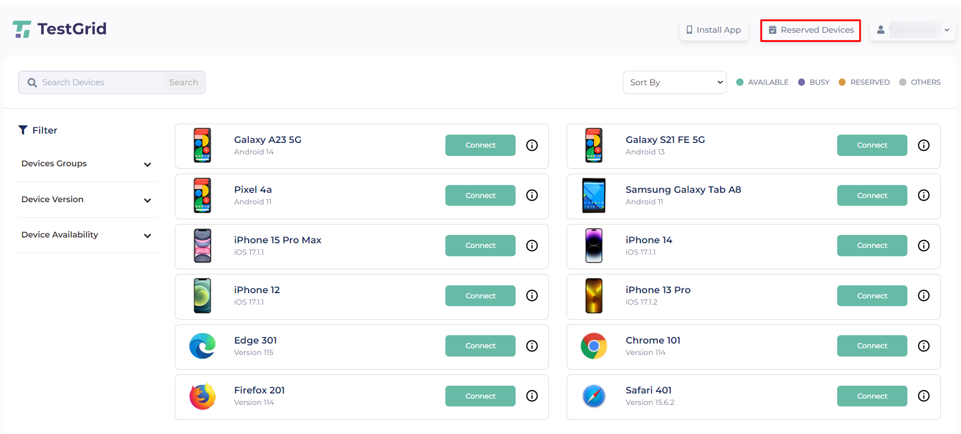Image resolution: width=961 pixels, height=434 pixels.
Task: Click the Chrome browser icon
Action: click(x=594, y=346)
